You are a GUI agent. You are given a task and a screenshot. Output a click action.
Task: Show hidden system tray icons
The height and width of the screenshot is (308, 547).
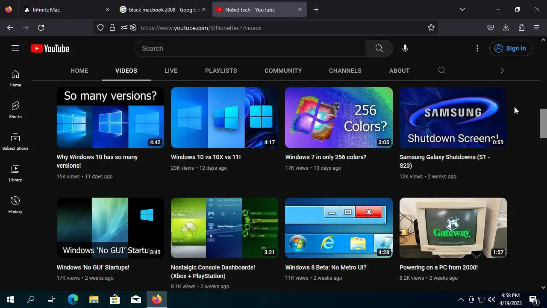point(461,299)
